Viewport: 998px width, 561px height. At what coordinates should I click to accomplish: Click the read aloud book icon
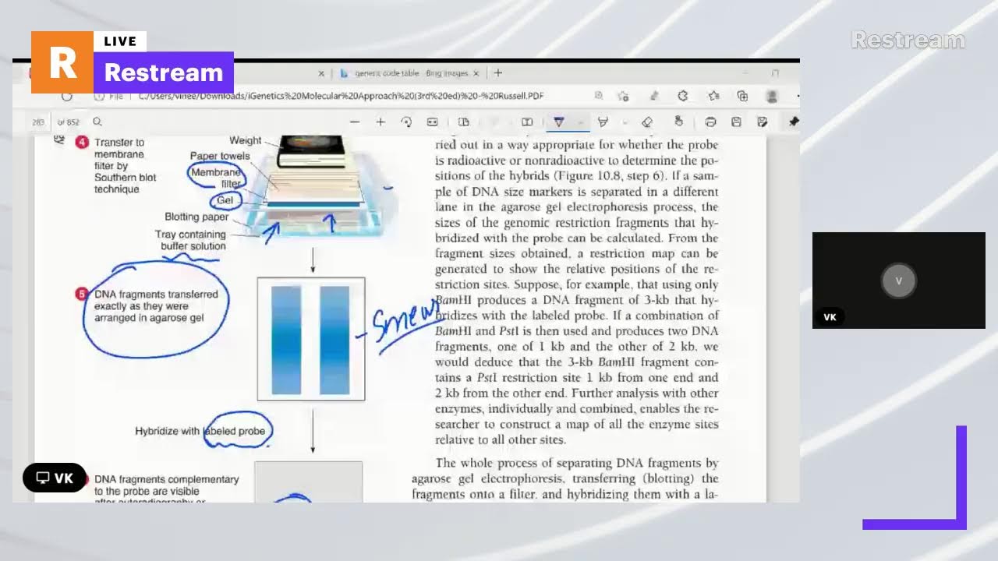tap(527, 122)
